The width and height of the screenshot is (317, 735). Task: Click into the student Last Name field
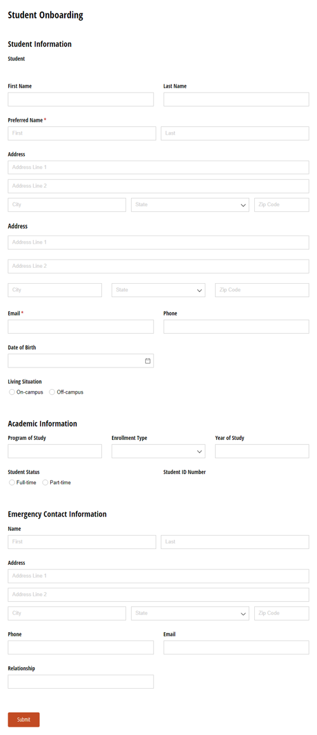click(236, 100)
